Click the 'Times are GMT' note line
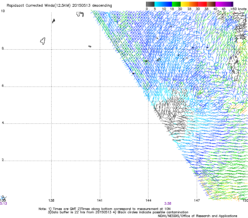The image size is (248, 218). tap(105, 209)
